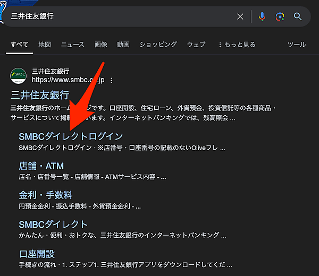
Task: Click snippet starting 三井住友銀行のホーム
Action: 143,113
